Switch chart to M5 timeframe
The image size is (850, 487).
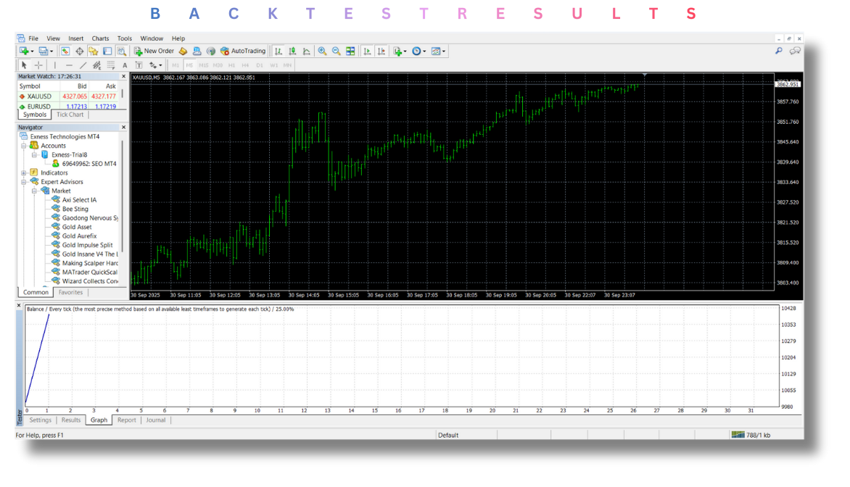tap(189, 65)
